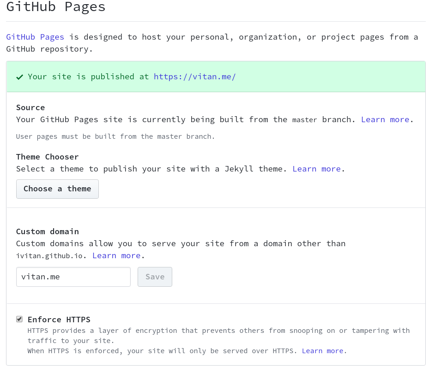Click the green published checkmark icon
435x373 pixels.
19,77
